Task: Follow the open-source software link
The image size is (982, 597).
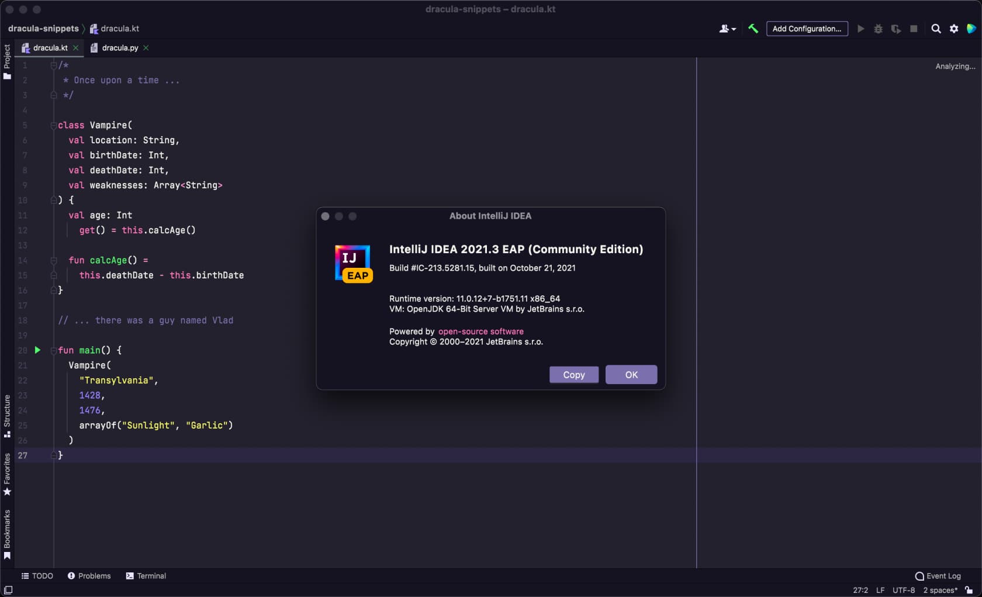Action: point(480,331)
